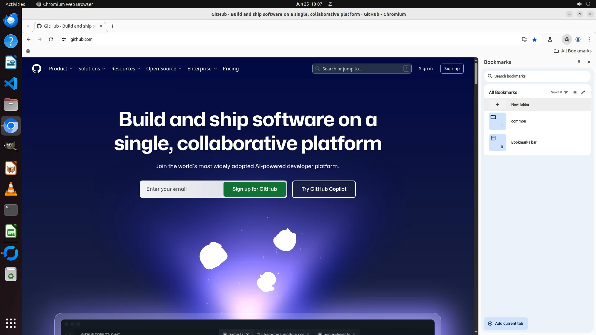This screenshot has height=335, width=596.
Task: Open the profile avatar icon
Action: (x=578, y=39)
